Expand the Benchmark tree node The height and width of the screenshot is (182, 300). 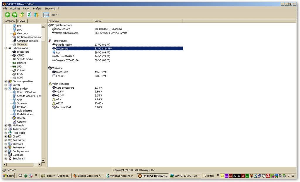coord(6,159)
